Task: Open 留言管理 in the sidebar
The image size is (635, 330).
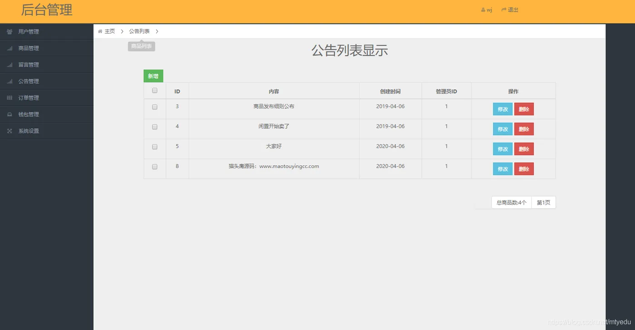Action: coord(47,65)
